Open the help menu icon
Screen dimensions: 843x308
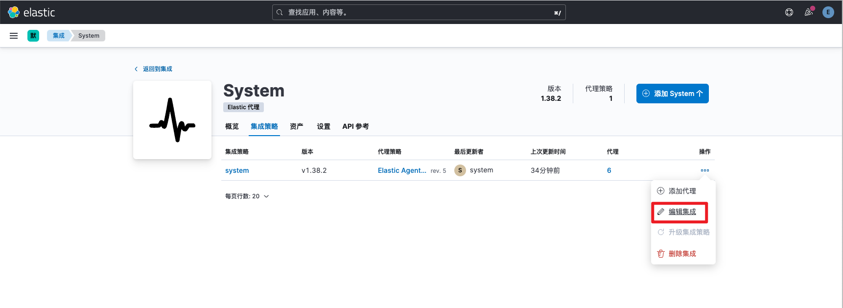[x=789, y=12]
